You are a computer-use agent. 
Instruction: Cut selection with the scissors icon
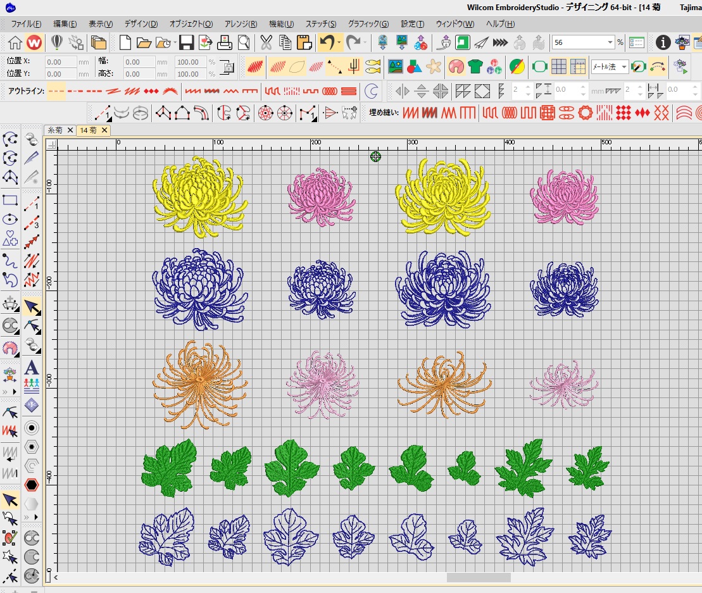coord(266,42)
